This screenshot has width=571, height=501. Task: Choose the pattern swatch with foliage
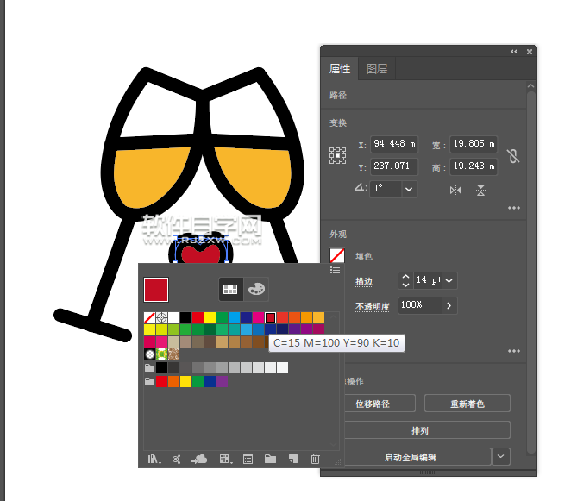tap(161, 354)
